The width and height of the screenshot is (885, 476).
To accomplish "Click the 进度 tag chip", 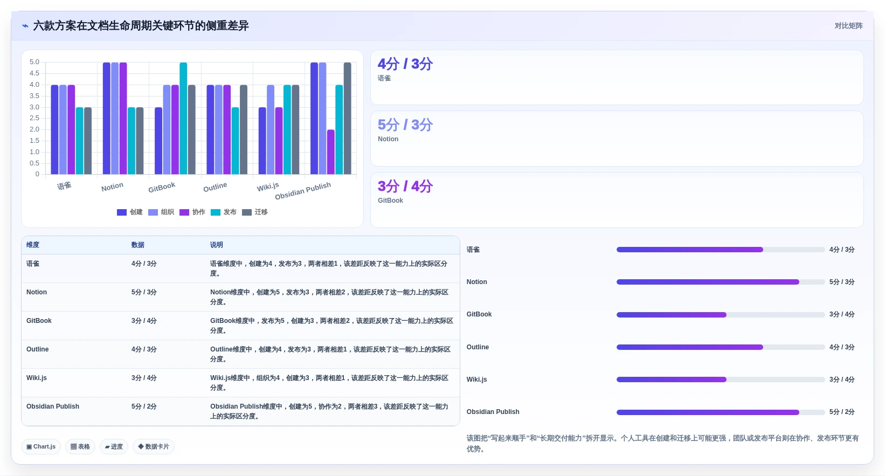I will (x=114, y=446).
